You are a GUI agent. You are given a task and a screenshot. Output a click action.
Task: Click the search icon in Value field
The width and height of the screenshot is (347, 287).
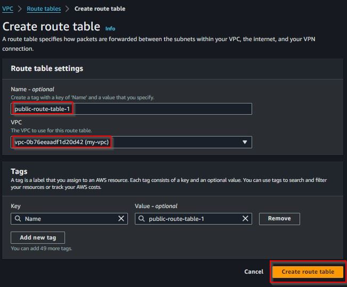(142, 219)
